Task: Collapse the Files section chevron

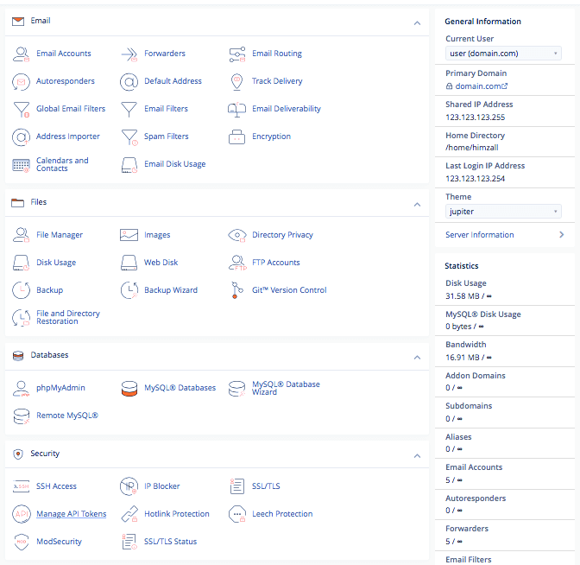Action: point(417,206)
